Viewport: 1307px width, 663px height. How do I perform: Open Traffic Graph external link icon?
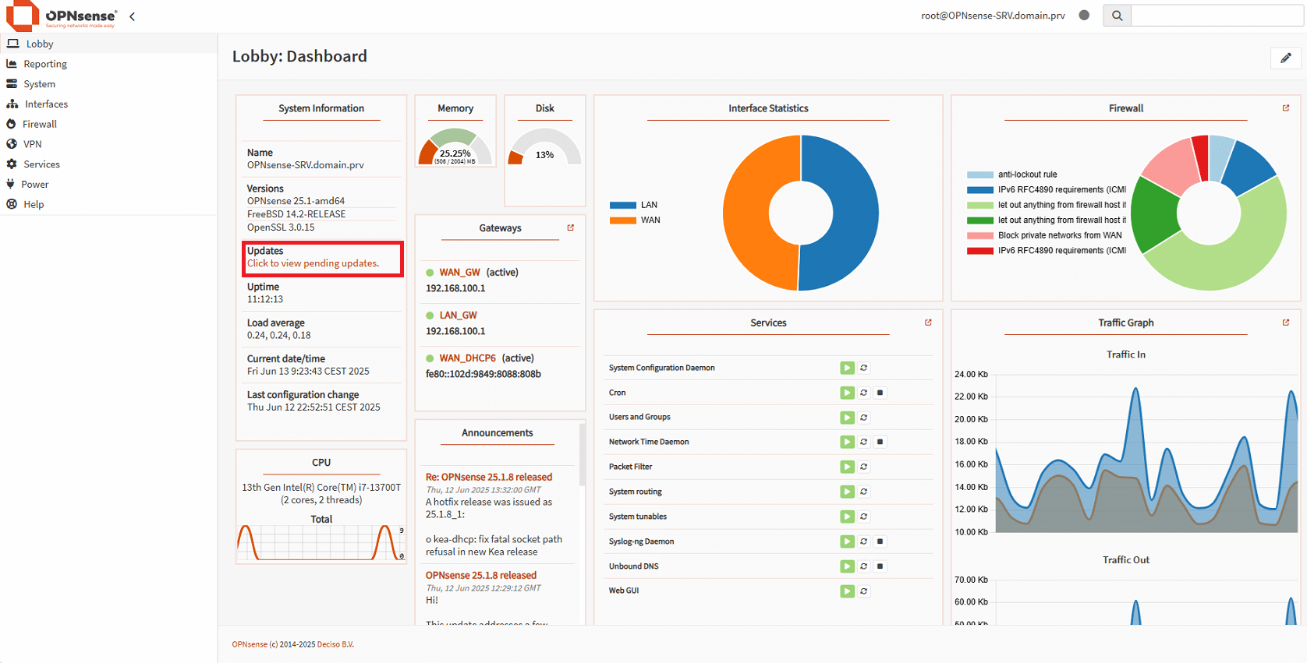coord(1286,322)
